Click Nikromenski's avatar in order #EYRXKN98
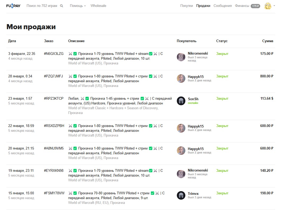This screenshot has height=215, width=291. pos(181,174)
